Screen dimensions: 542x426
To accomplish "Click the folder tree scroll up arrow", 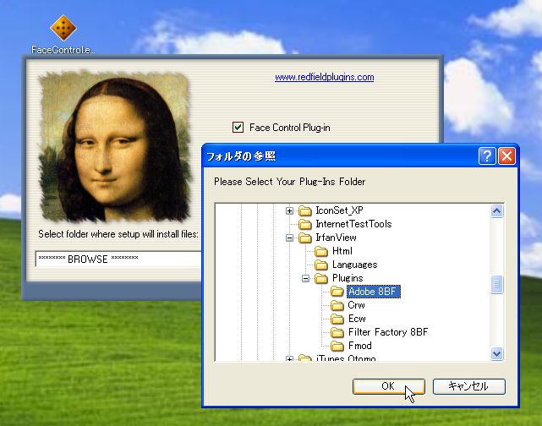I will [x=496, y=211].
